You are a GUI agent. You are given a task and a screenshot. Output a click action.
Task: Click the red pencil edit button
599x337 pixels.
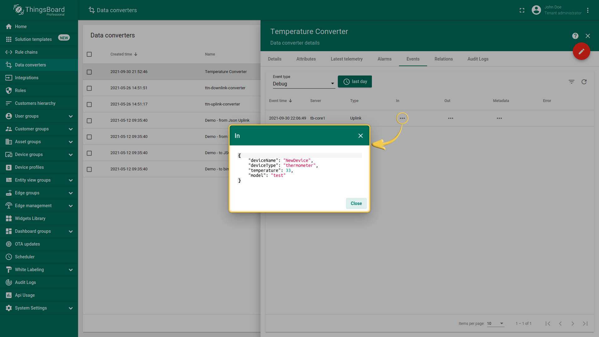(581, 51)
